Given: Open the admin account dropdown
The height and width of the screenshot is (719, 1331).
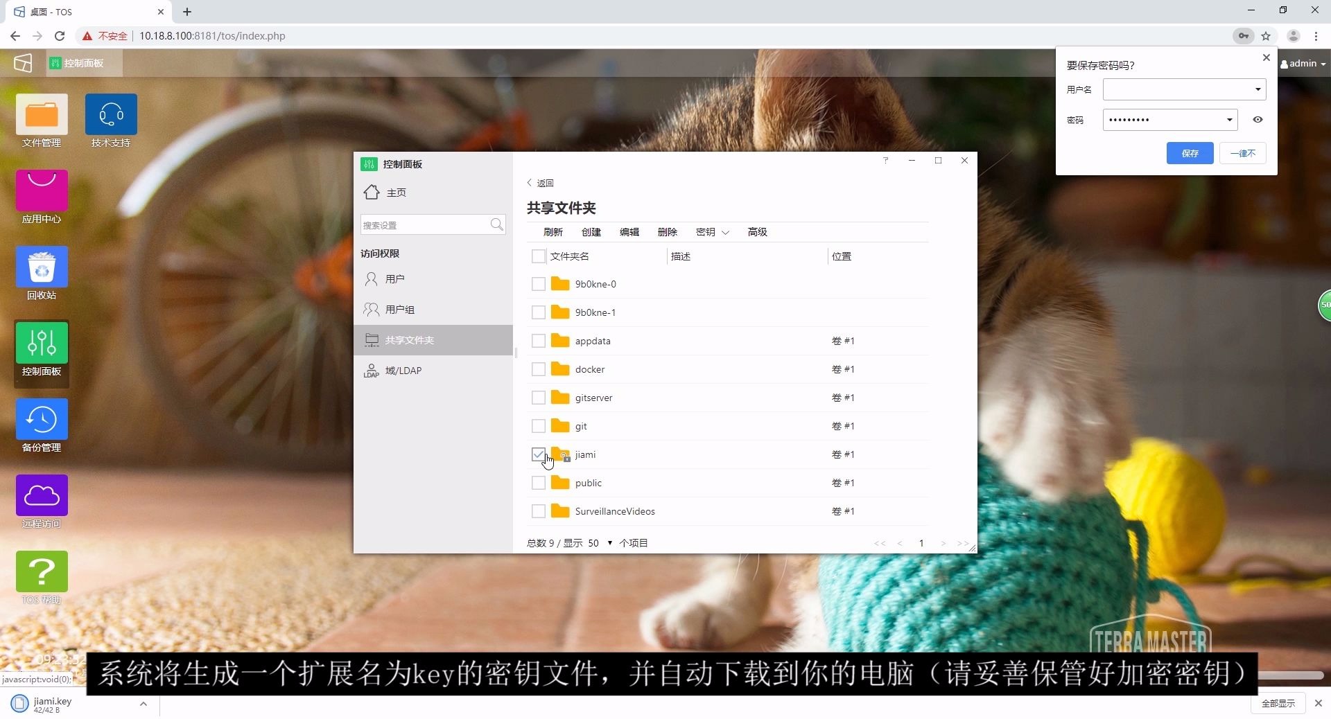Looking at the screenshot, I should [x=1303, y=63].
